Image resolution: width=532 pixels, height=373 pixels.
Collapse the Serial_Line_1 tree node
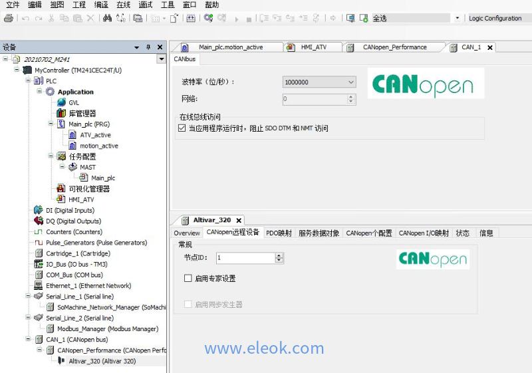27,297
